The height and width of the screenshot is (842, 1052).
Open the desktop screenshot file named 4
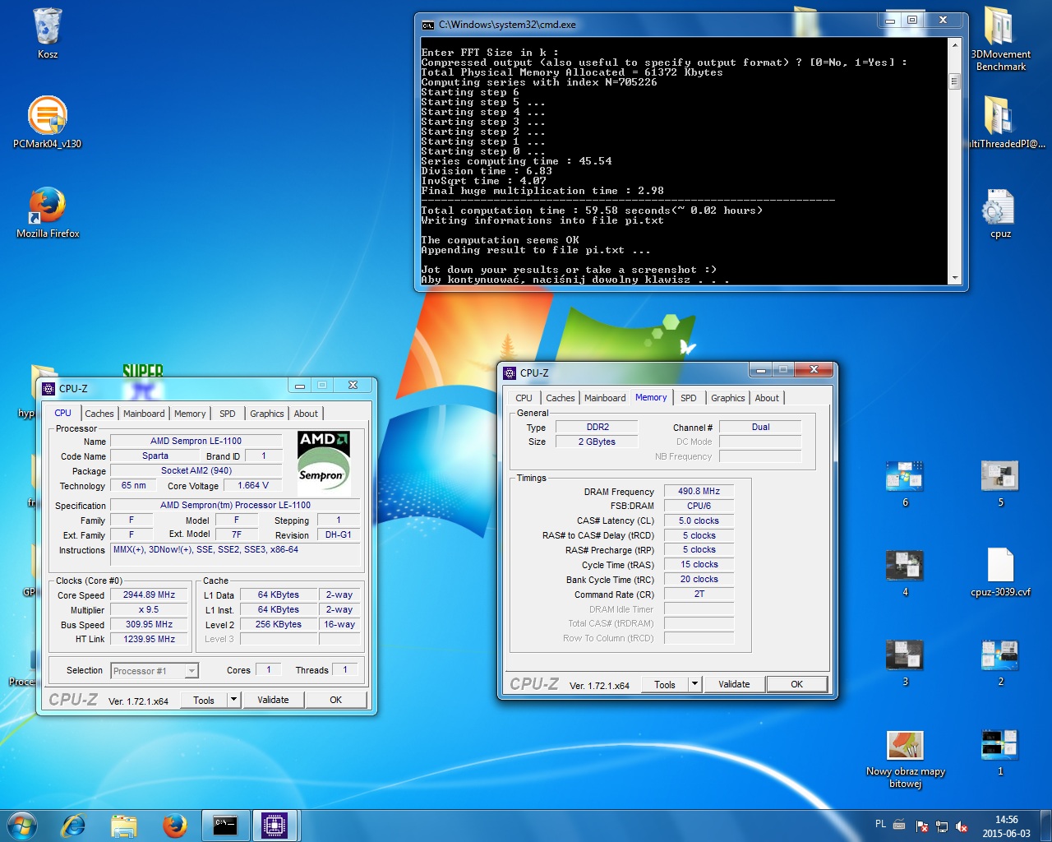coord(905,572)
